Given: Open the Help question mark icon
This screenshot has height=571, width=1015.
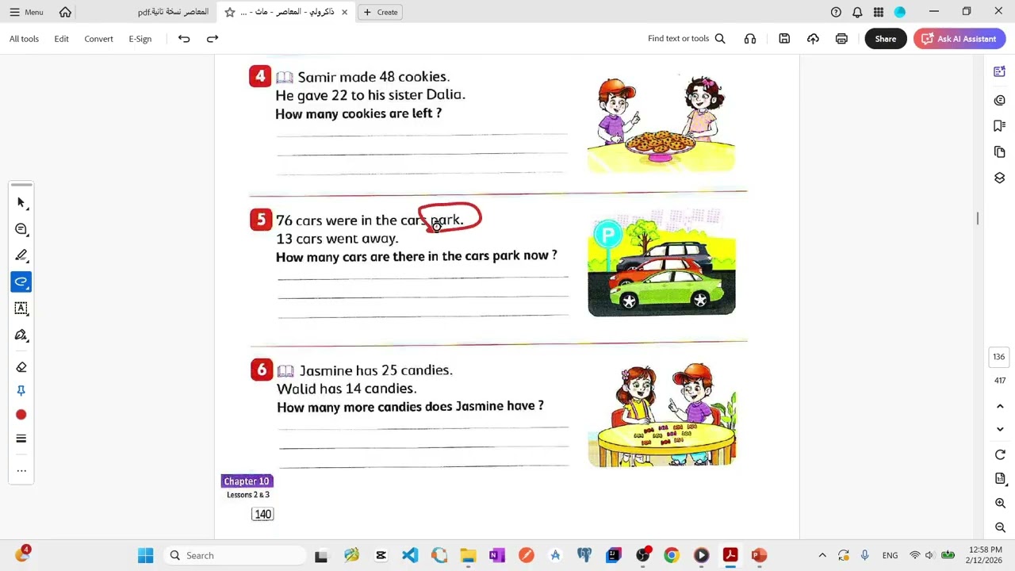Looking at the screenshot, I should 836,12.
